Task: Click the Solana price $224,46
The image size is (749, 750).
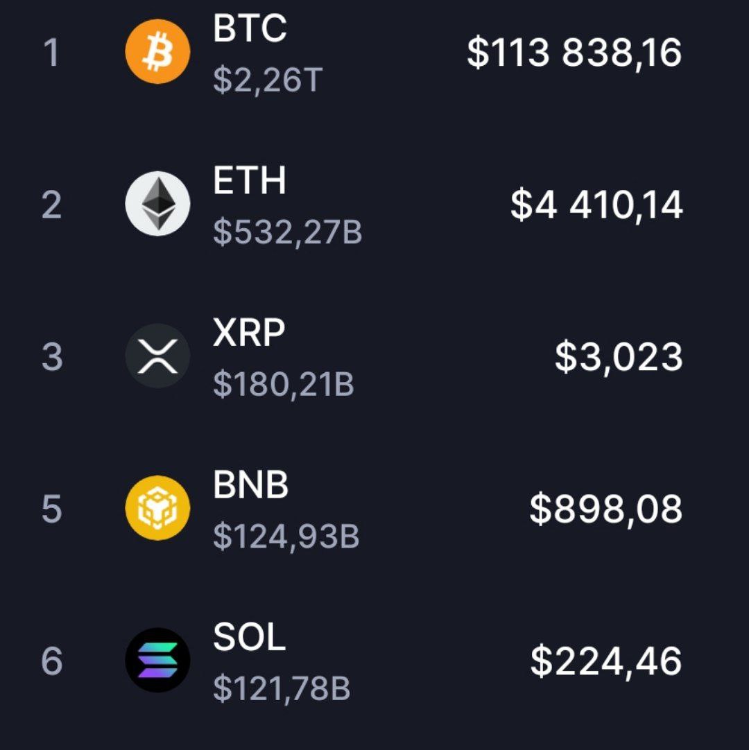Action: click(x=606, y=661)
